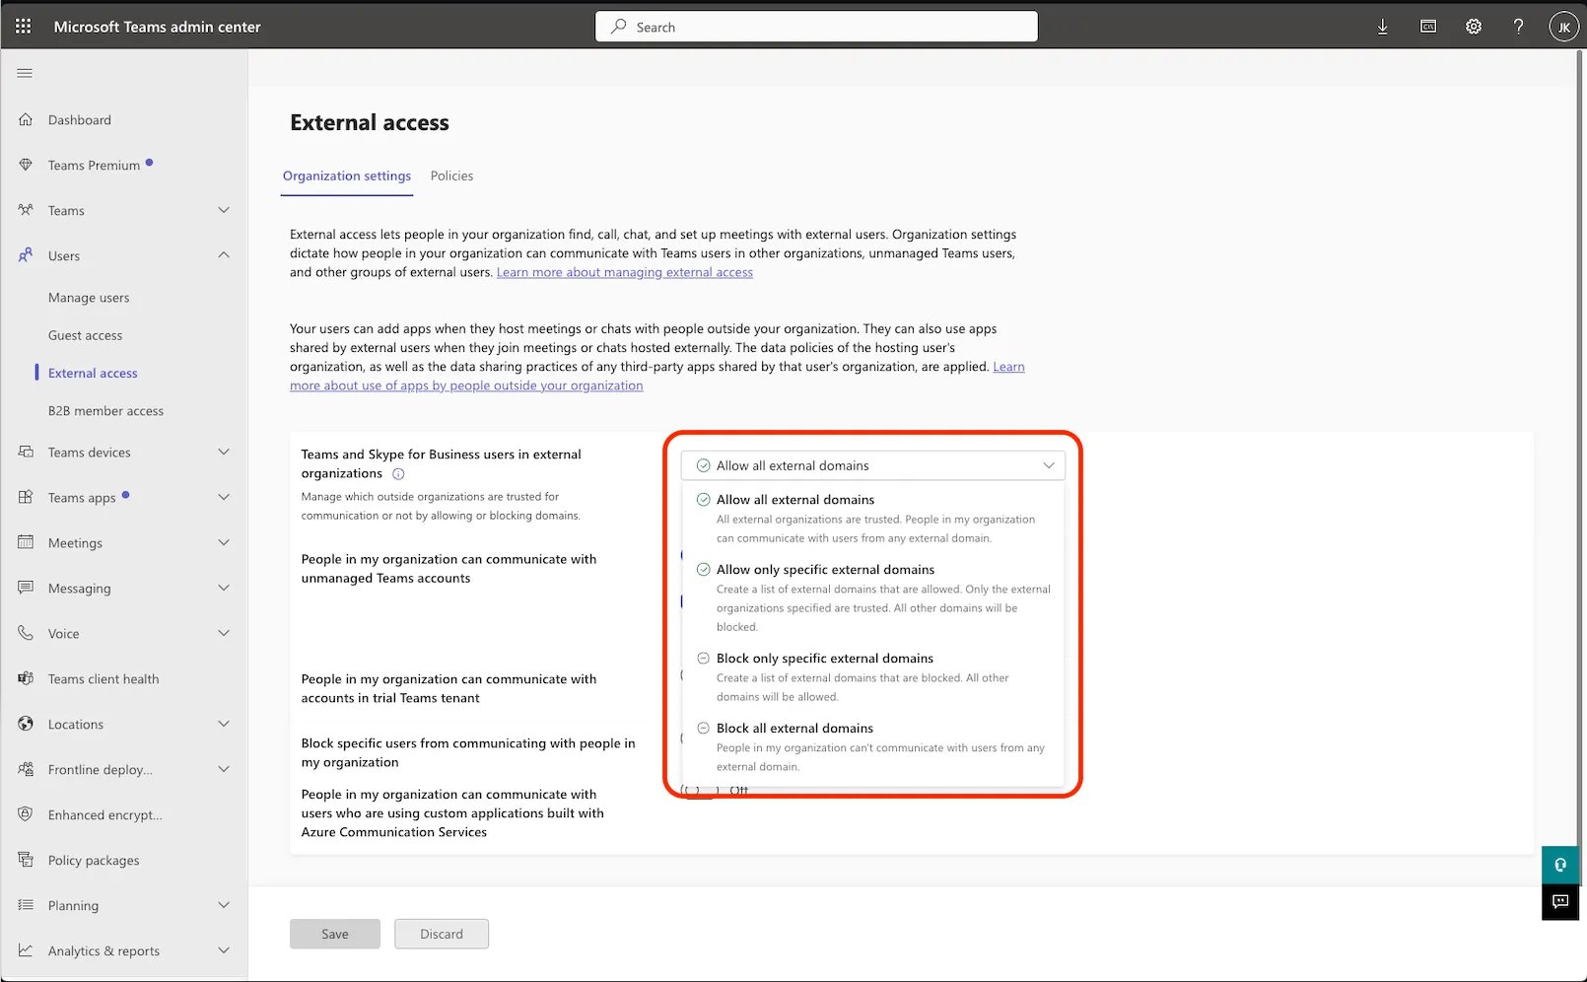Click the Meetings calendar icon
Viewport: 1587px width, 982px height.
pyautogui.click(x=26, y=542)
